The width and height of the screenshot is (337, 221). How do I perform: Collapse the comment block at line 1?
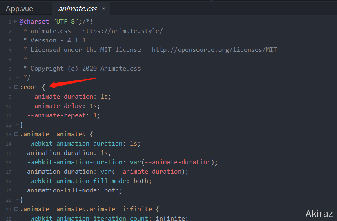click(x=16, y=22)
